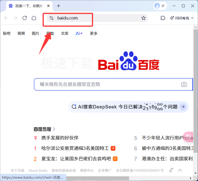Screen dimensions: 198x181
Task: Click the camera image search icon
Action: pyautogui.click(x=184, y=84)
